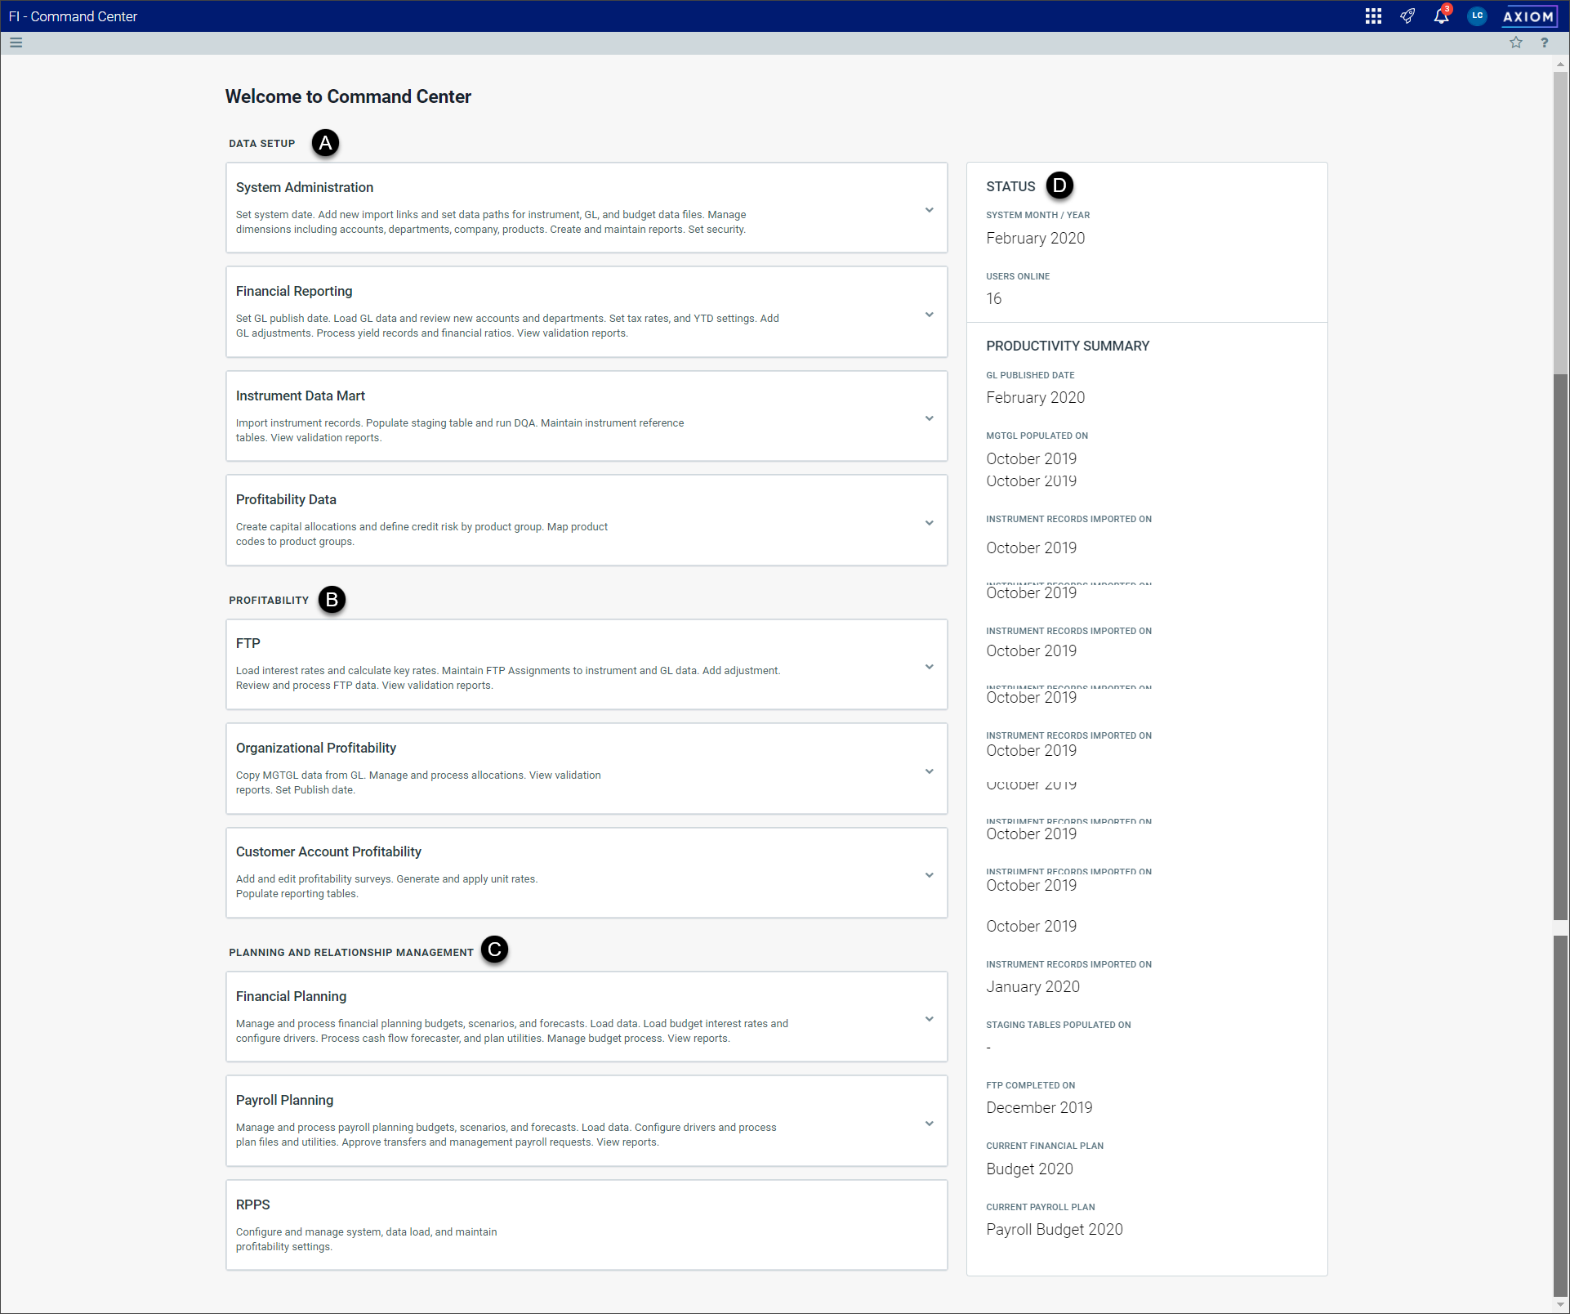1570x1314 pixels.
Task: Open the hamburger navigation menu
Action: pyautogui.click(x=16, y=42)
